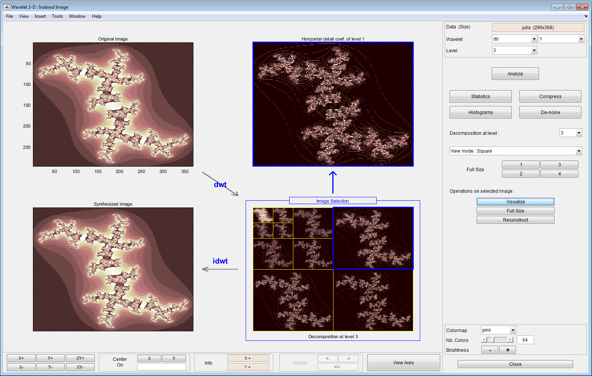Screen dimensions: 592x376
Task: Select the approximation thumbnail in decomposition grid
Action: pyautogui.click(x=263, y=215)
